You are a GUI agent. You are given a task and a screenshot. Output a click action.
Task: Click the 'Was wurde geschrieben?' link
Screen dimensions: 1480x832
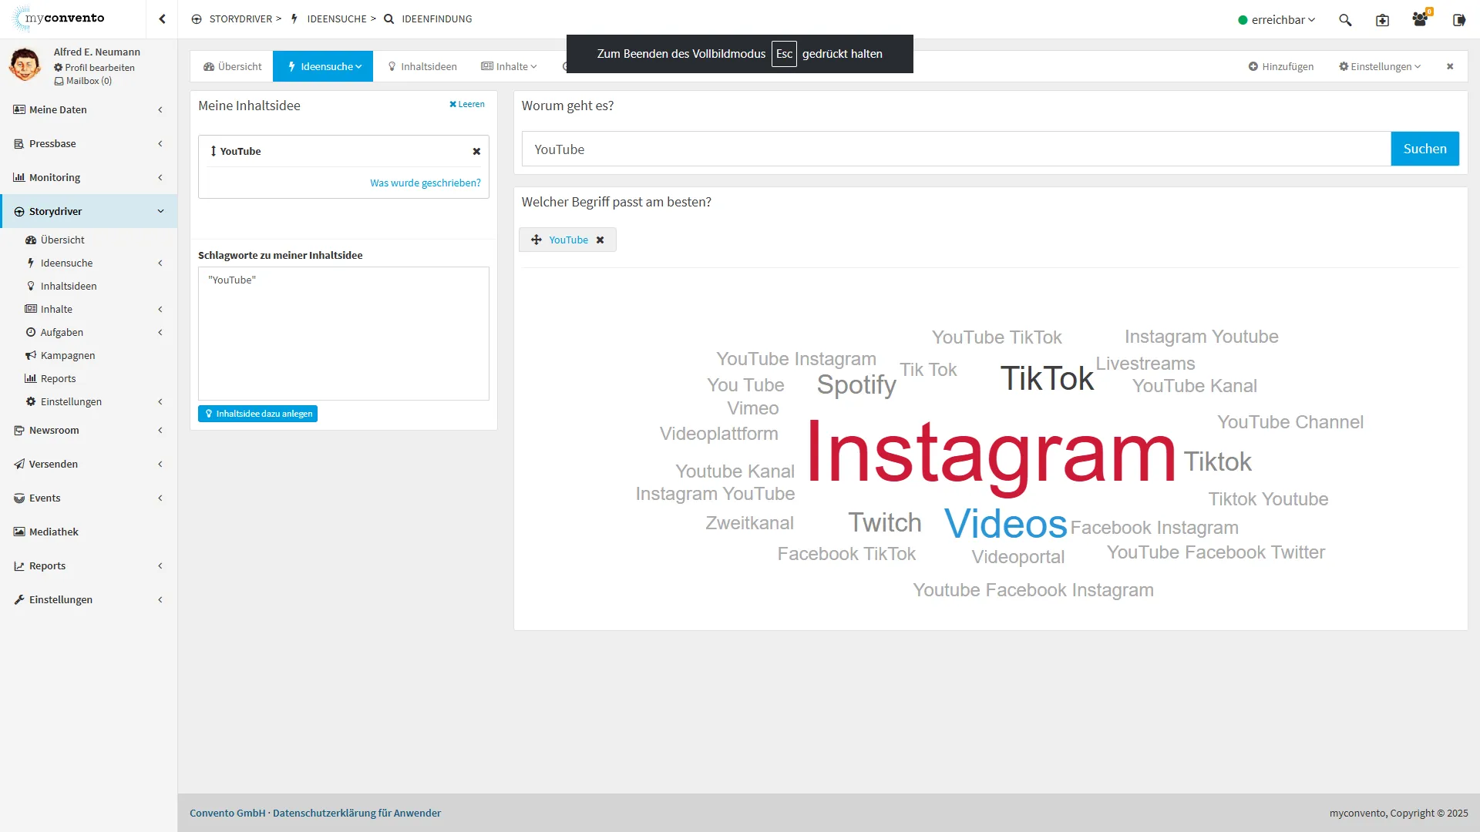tap(425, 183)
